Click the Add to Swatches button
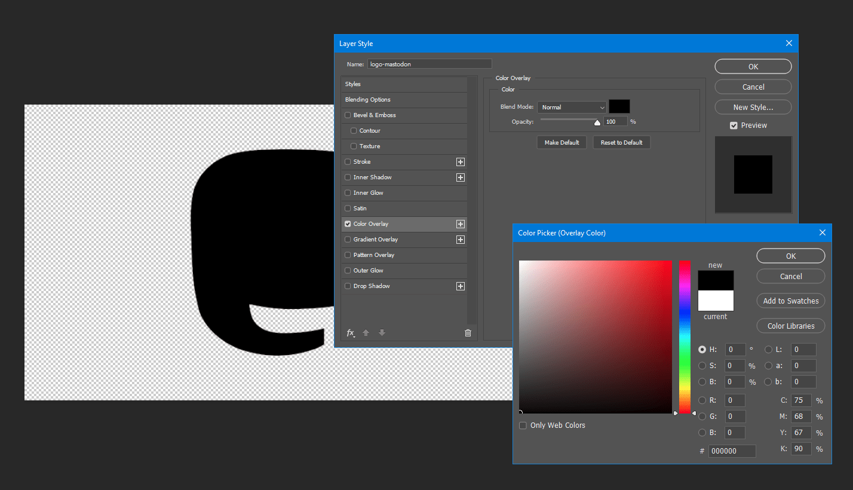The width and height of the screenshot is (853, 490). pyautogui.click(x=790, y=301)
